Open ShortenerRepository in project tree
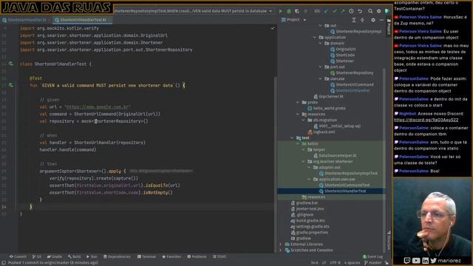Viewport: 473px width, 266px height. coord(352,73)
